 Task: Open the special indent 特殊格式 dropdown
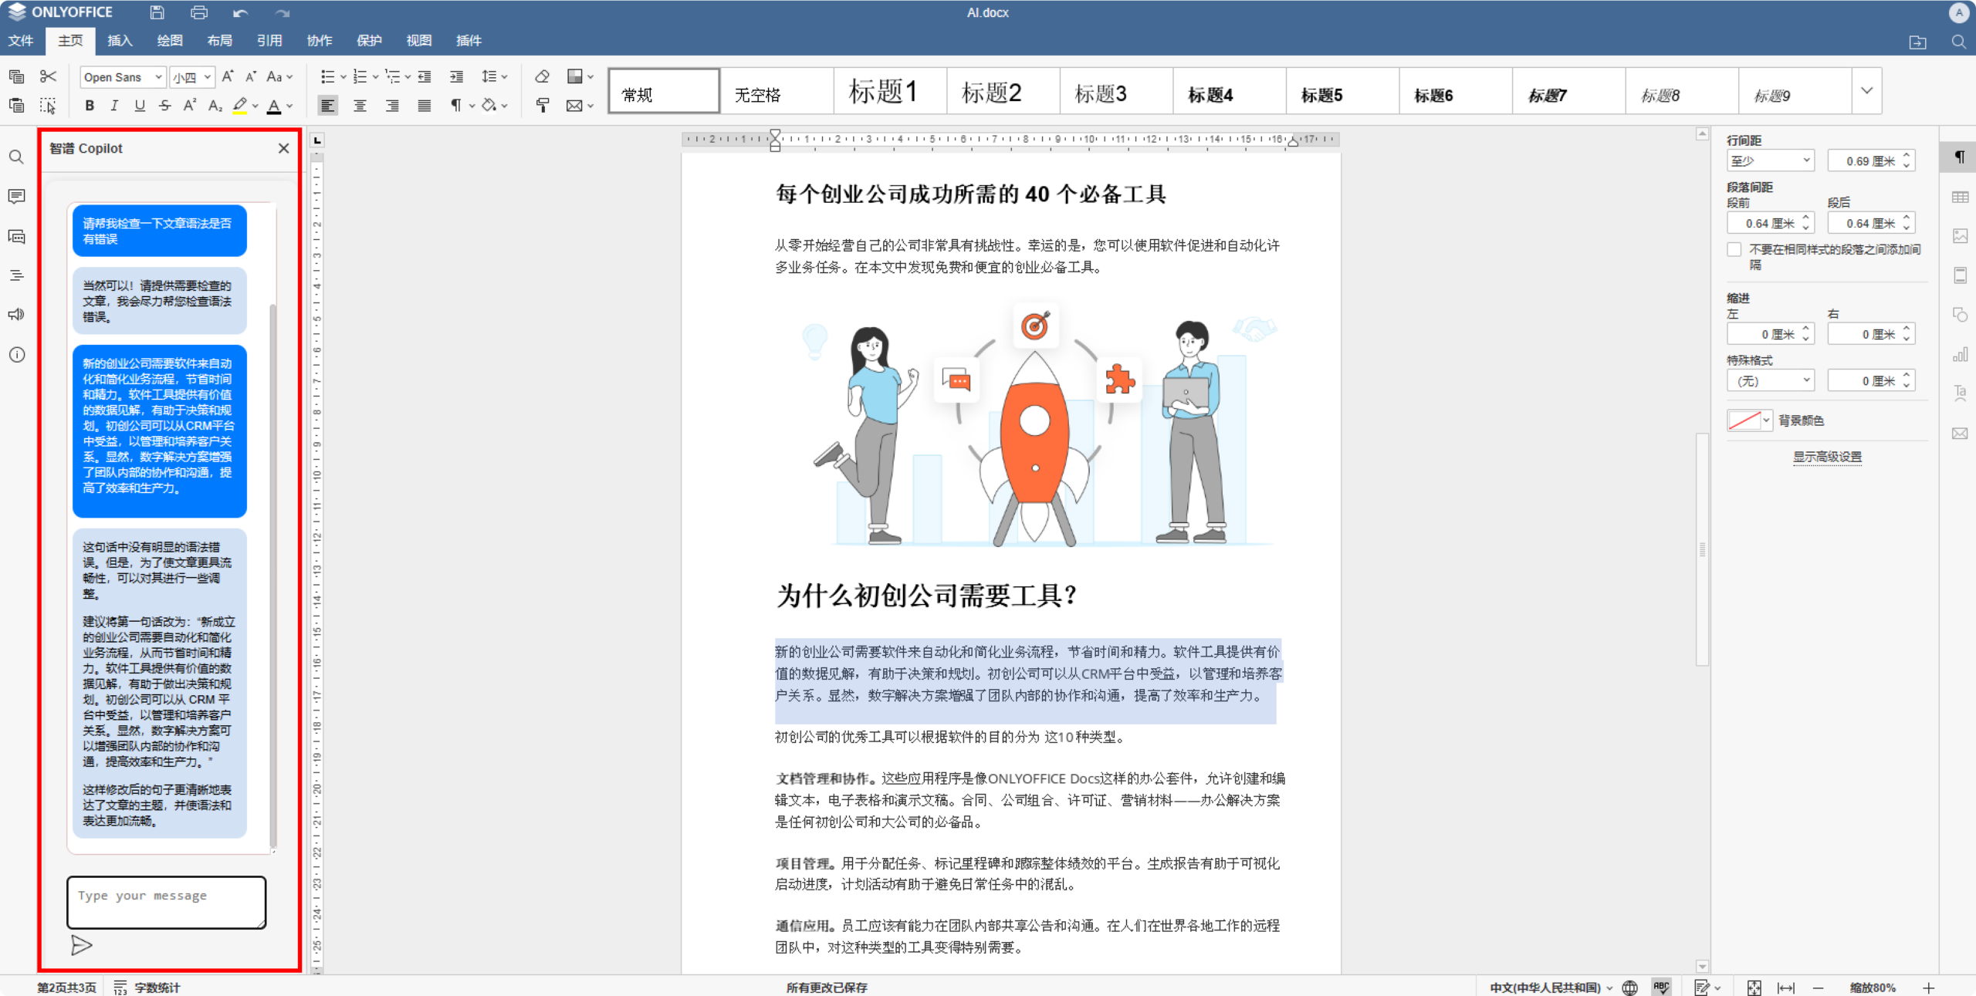(1770, 380)
